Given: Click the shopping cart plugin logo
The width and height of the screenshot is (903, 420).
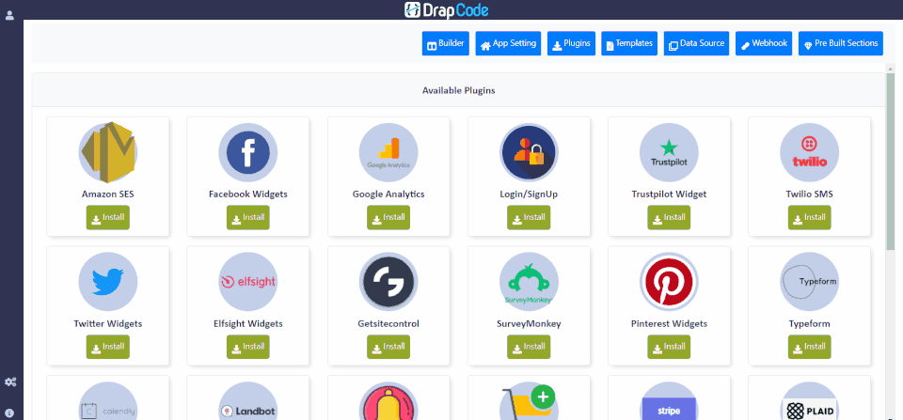Looking at the screenshot, I should click(x=529, y=401).
